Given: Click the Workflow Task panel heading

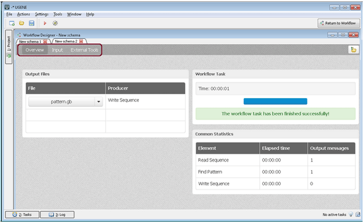Looking at the screenshot, I should [210, 74].
